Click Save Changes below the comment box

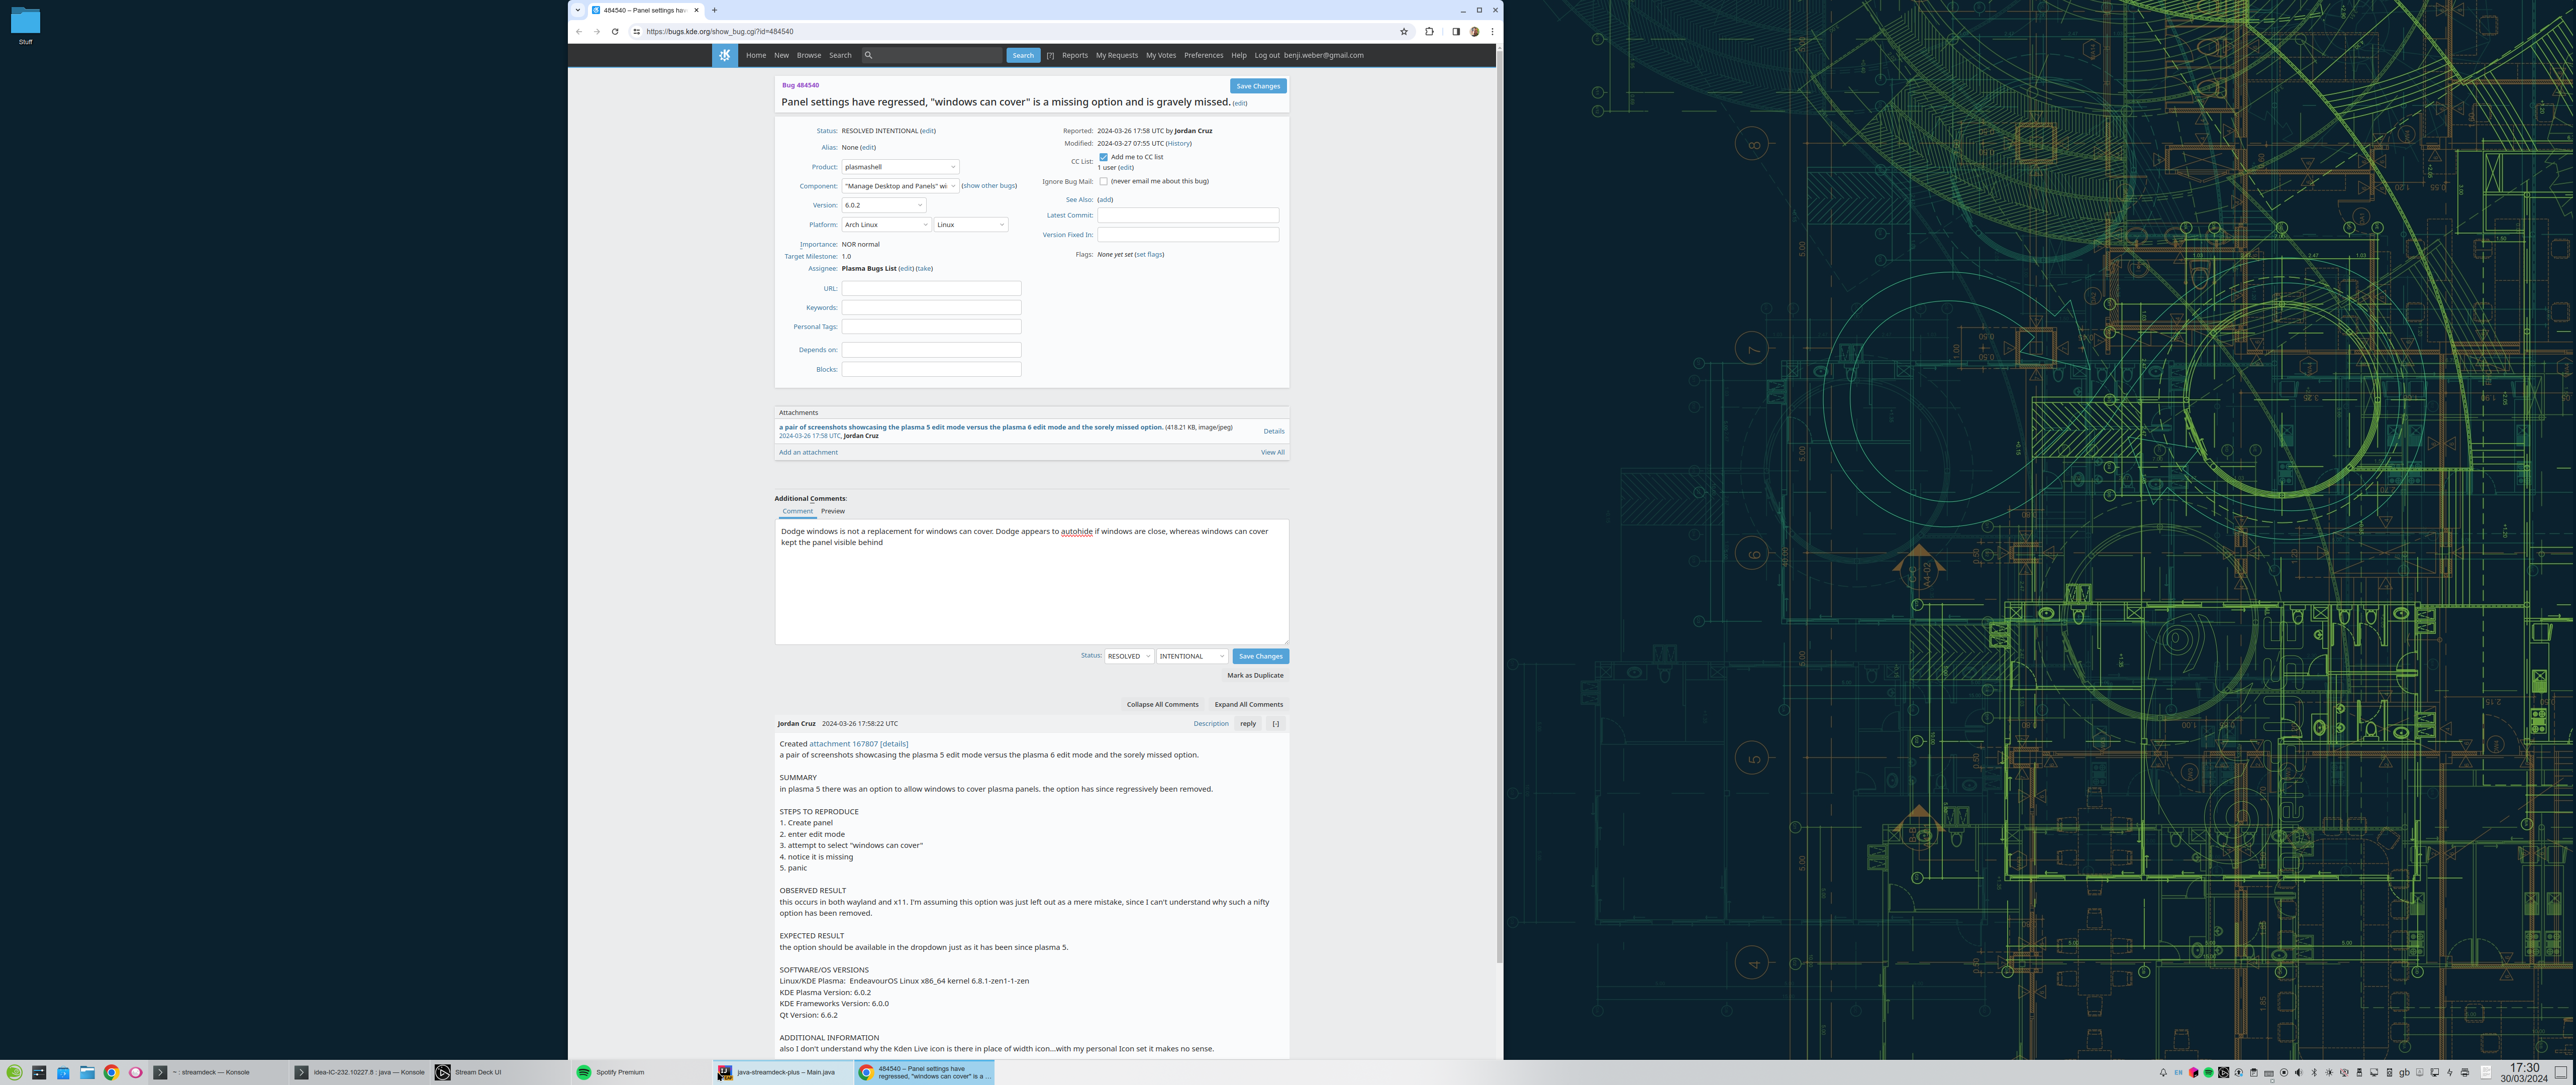tap(1260, 656)
